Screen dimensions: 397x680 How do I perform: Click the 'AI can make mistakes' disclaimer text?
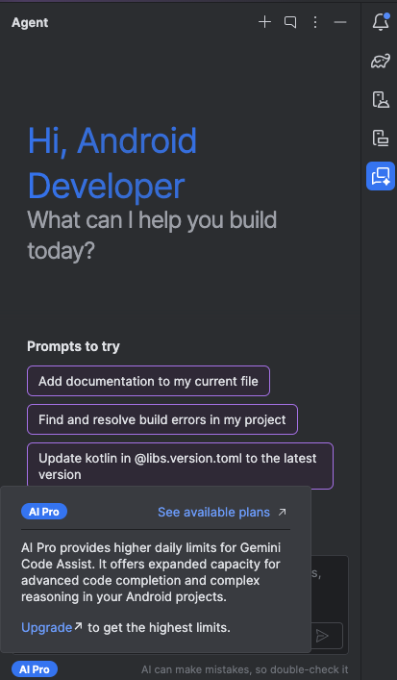[x=245, y=669]
